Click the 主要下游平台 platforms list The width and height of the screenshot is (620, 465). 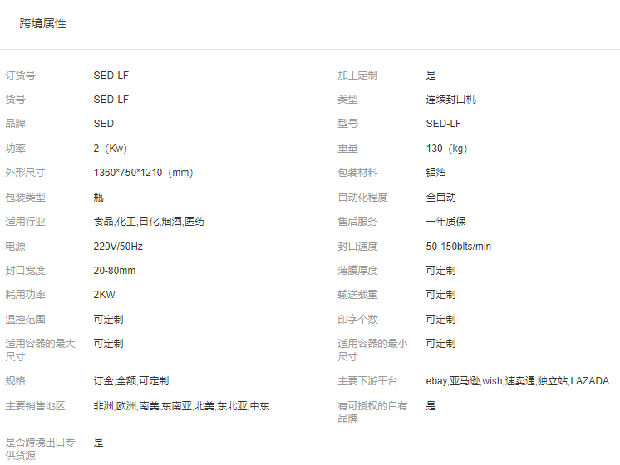pos(517,381)
